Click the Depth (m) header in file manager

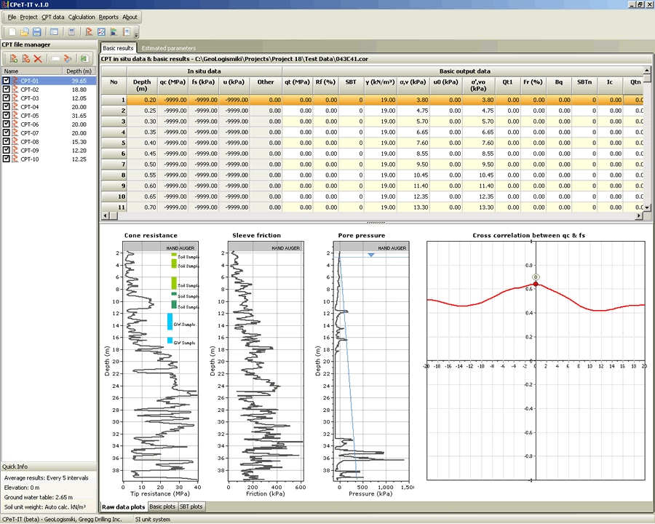[x=79, y=71]
